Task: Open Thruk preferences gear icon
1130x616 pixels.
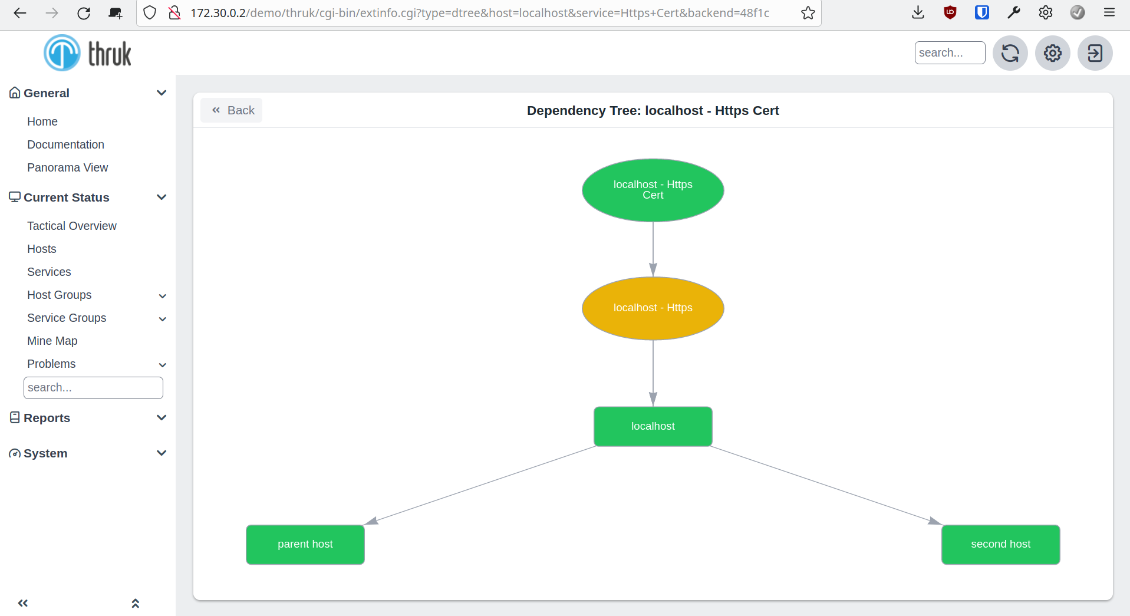Action: tap(1052, 53)
